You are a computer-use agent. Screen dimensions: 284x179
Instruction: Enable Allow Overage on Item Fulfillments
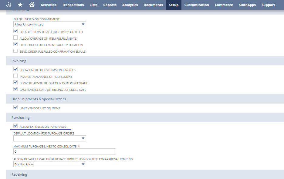pos(15,38)
